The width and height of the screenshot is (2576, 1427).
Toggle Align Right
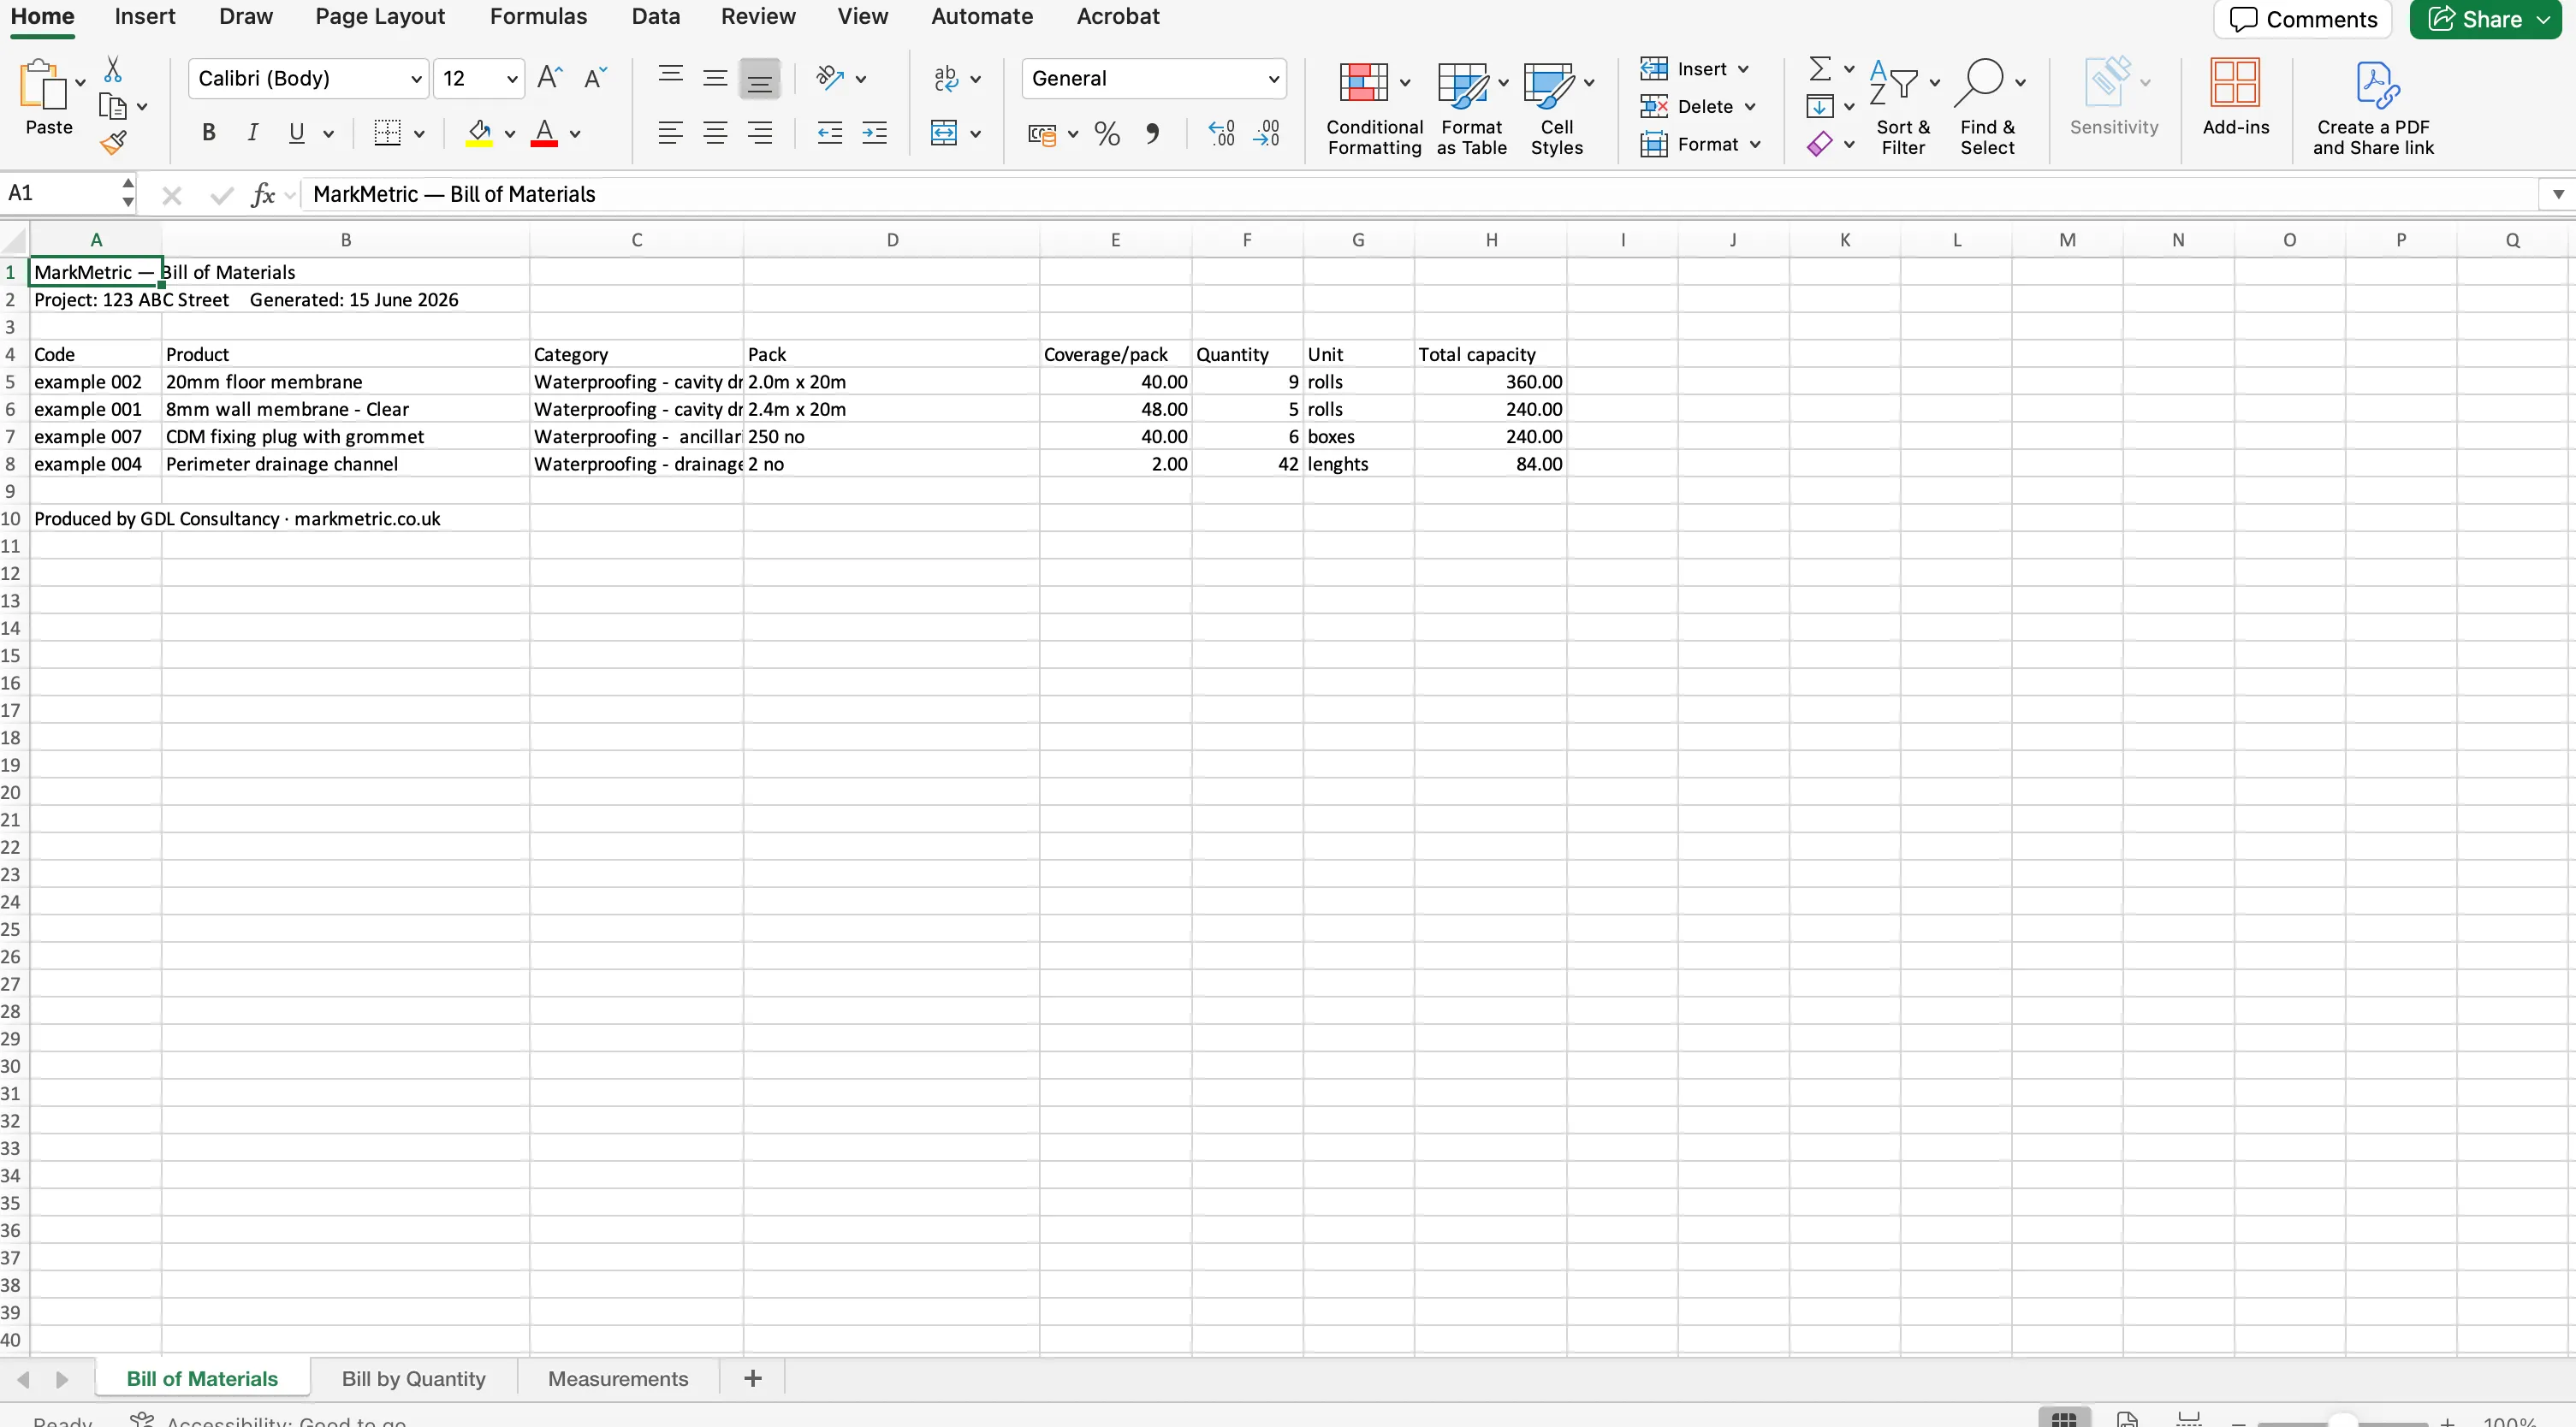coord(760,133)
